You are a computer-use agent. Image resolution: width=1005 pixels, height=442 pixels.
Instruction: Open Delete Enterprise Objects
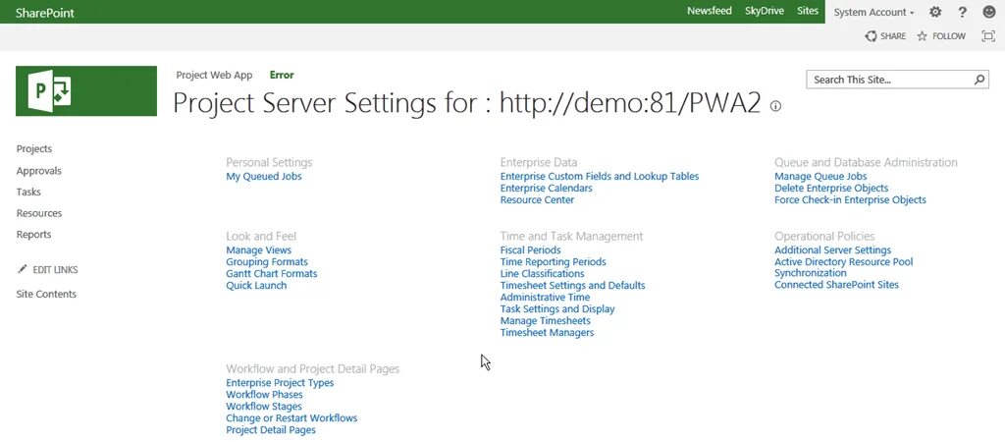click(831, 188)
